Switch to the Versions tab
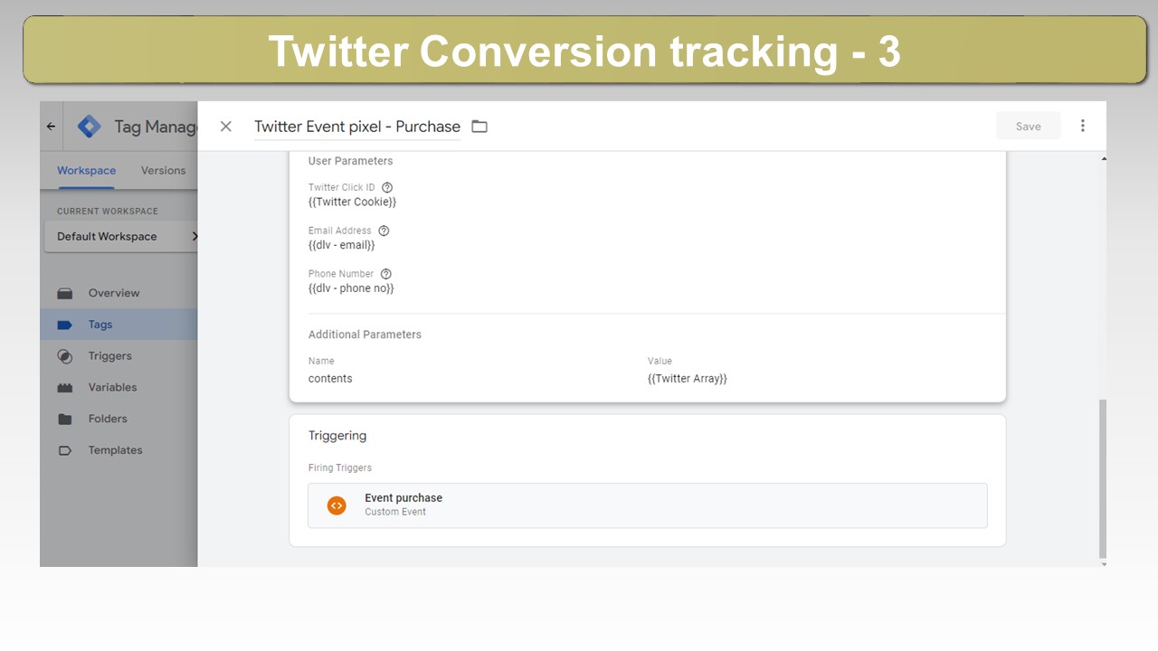Screen dimensions: 1158x651 pyautogui.click(x=163, y=170)
